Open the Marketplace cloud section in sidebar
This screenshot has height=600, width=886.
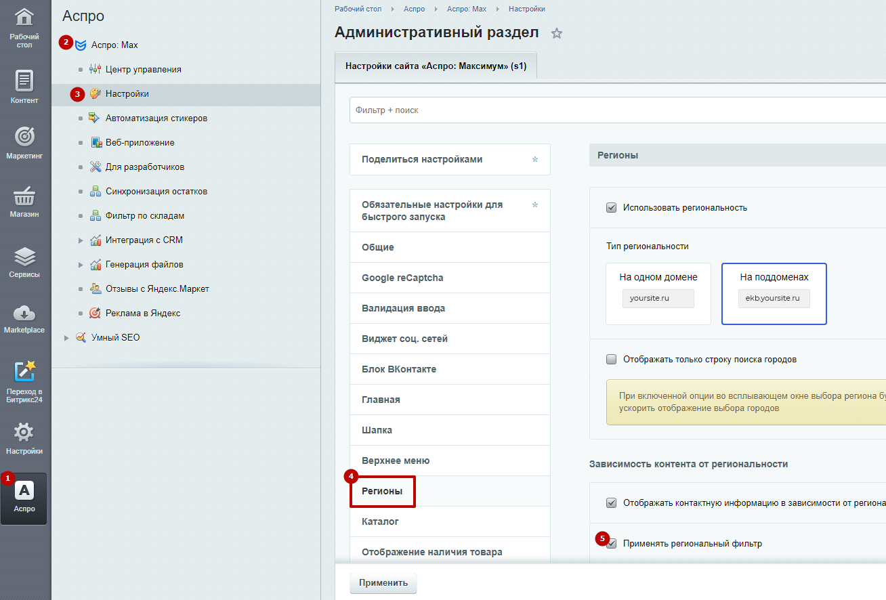pos(24,318)
